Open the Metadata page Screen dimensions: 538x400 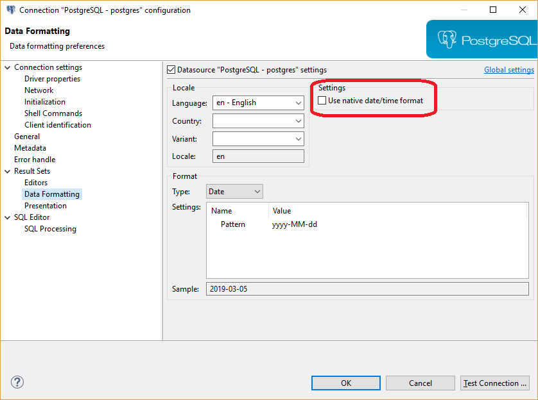[30, 148]
